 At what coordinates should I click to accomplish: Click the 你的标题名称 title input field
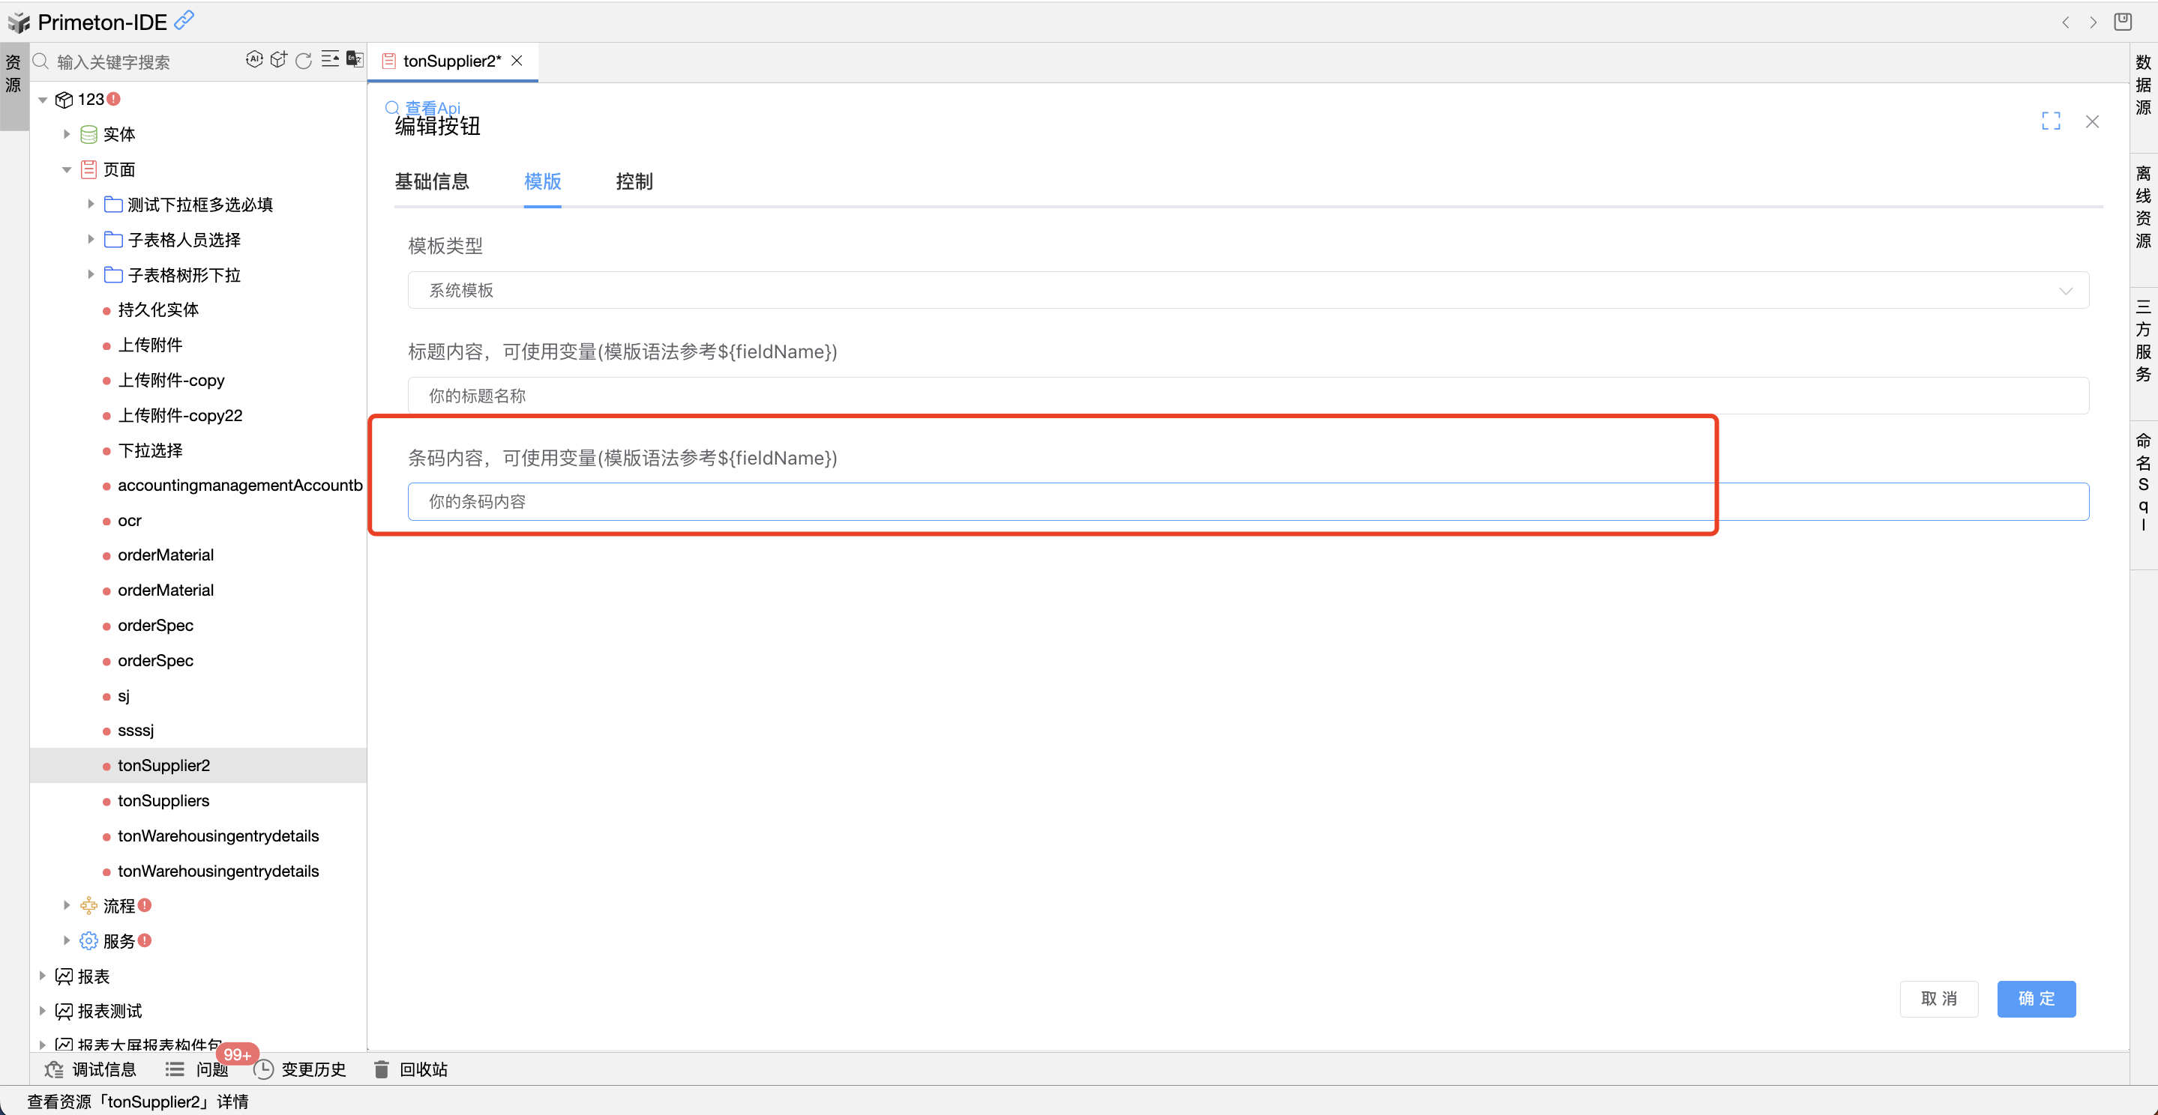1248,396
